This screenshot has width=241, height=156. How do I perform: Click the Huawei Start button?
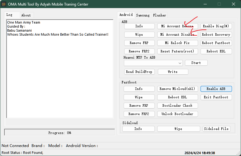click(196, 63)
